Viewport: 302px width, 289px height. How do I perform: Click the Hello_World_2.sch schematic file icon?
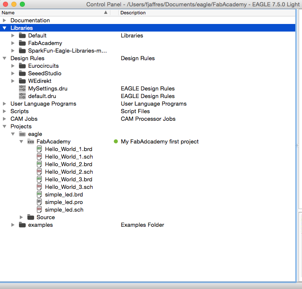39,172
